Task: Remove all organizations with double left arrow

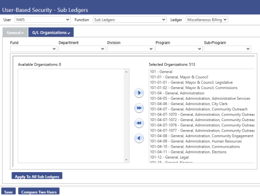Action: [139, 123]
